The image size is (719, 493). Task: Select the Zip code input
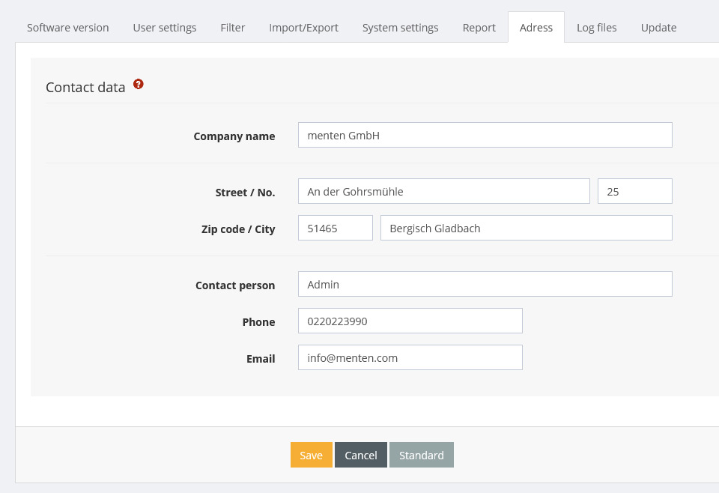click(x=335, y=228)
